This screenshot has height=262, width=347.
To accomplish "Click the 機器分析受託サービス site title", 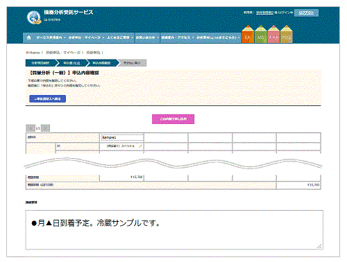I will click(69, 12).
